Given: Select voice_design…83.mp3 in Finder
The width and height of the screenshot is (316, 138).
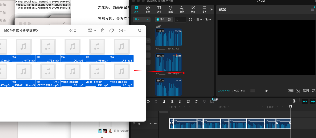Looking at the screenshot, I should pyautogui.click(x=73, y=75).
